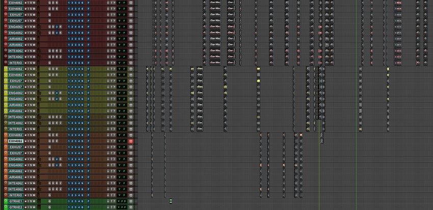
Task: Open track options menu for GTRHE2
Action: tap(6, 207)
